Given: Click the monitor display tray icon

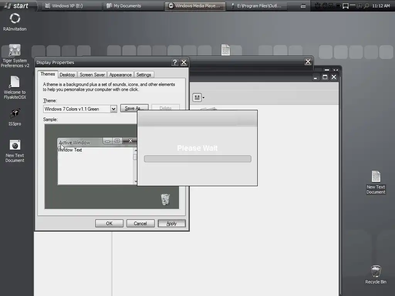Looking at the screenshot, I should click(345, 6).
